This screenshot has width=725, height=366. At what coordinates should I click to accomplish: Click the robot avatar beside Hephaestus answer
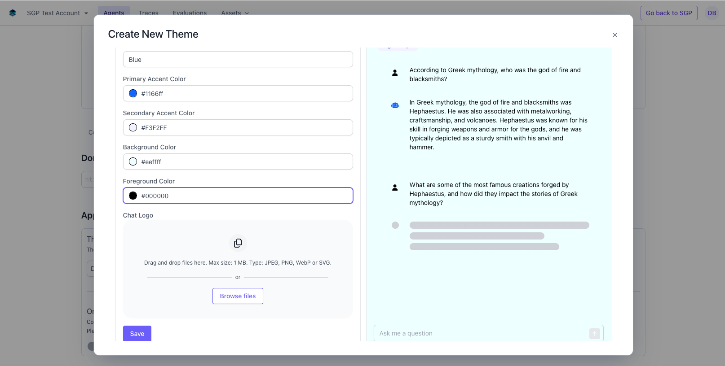[x=395, y=105]
